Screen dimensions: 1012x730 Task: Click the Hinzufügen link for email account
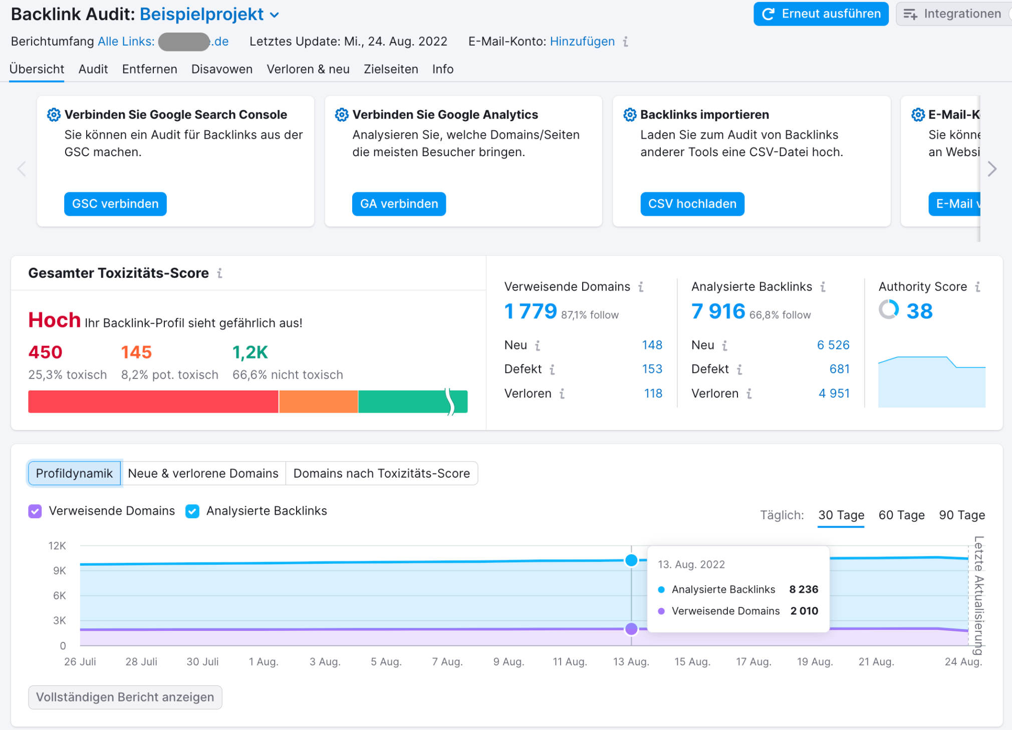coord(583,42)
